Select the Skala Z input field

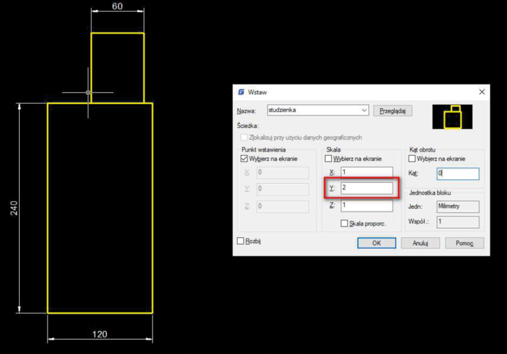tap(366, 206)
